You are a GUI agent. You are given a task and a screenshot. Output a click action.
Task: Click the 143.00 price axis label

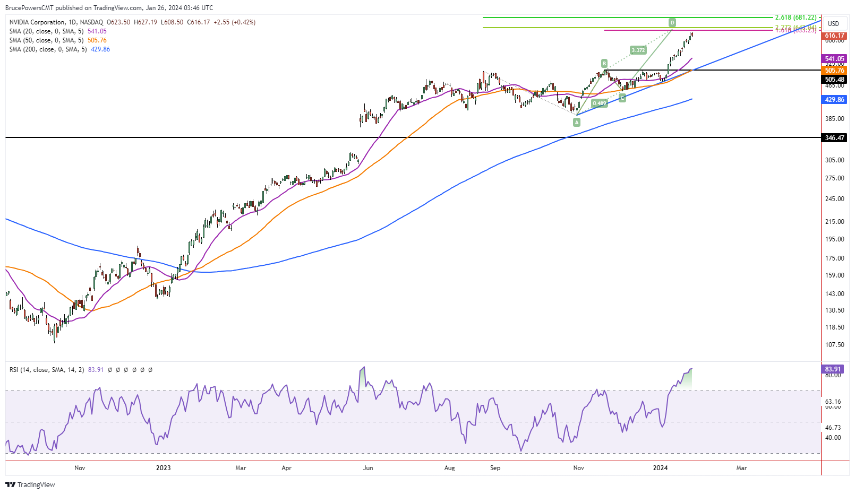[x=835, y=294]
